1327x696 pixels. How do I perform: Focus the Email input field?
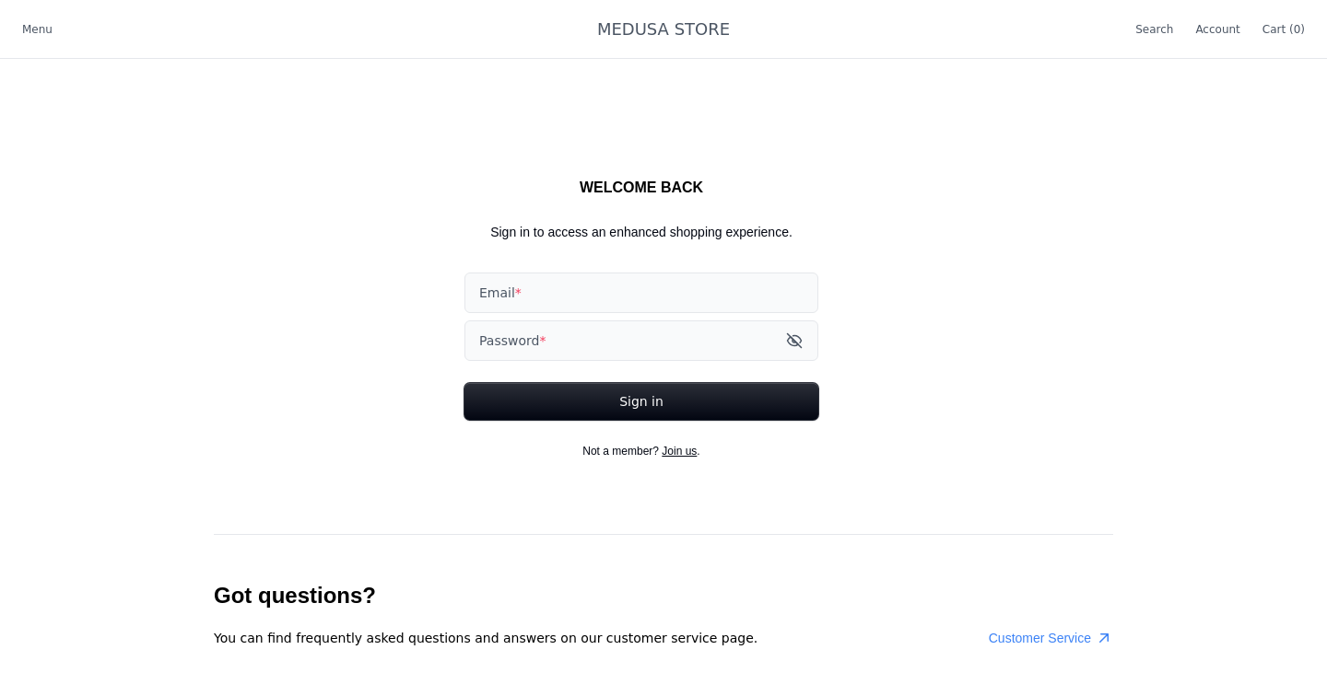click(x=641, y=293)
